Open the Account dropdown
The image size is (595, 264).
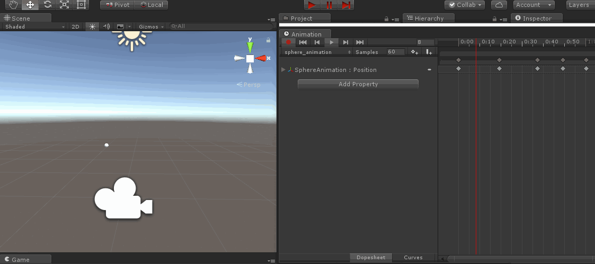(534, 5)
